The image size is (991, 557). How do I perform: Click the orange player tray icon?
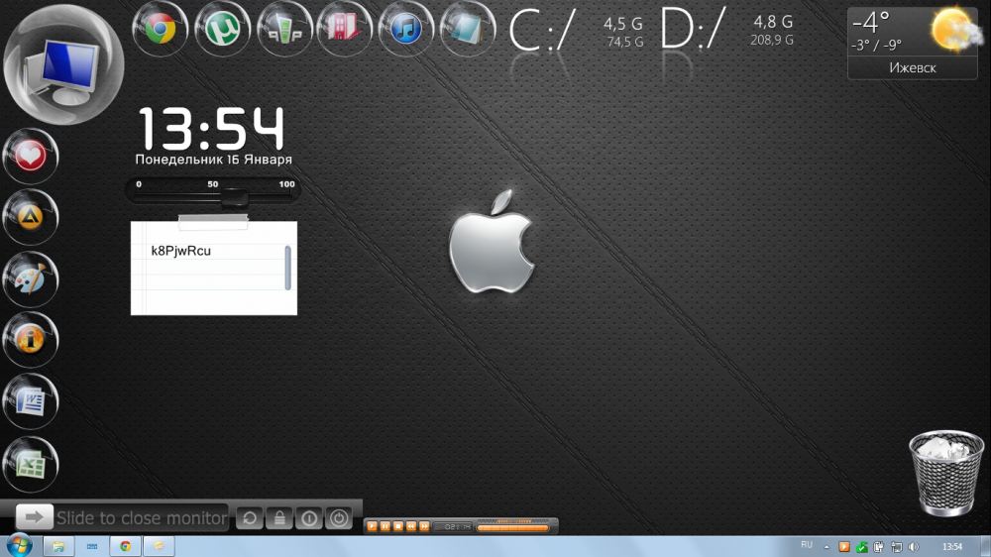pyautogui.click(x=844, y=547)
